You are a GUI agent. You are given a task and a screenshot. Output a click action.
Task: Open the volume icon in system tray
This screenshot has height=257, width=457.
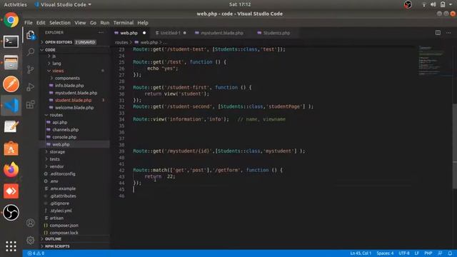[433, 4]
